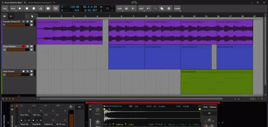
Task: Select the Drum Machine #1 clip
Action: tap(126, 57)
